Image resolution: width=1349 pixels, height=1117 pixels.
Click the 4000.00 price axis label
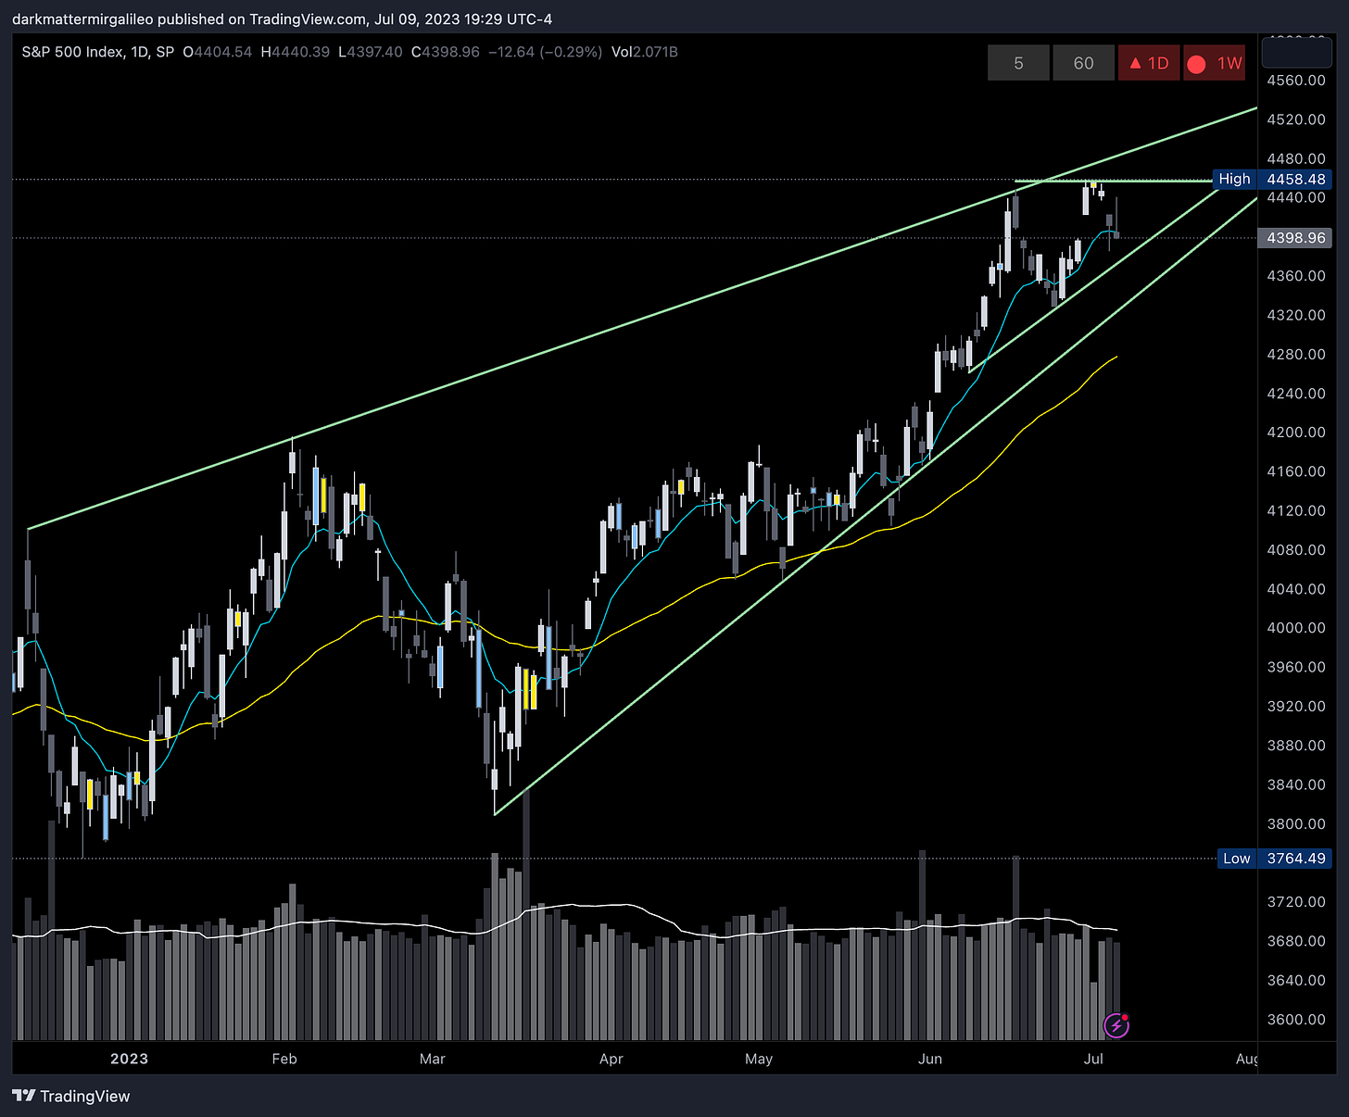click(1296, 628)
